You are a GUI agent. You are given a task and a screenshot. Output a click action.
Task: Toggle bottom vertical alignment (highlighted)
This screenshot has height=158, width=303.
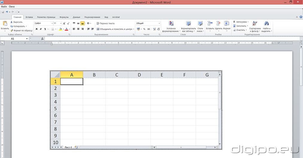click(x=83, y=23)
